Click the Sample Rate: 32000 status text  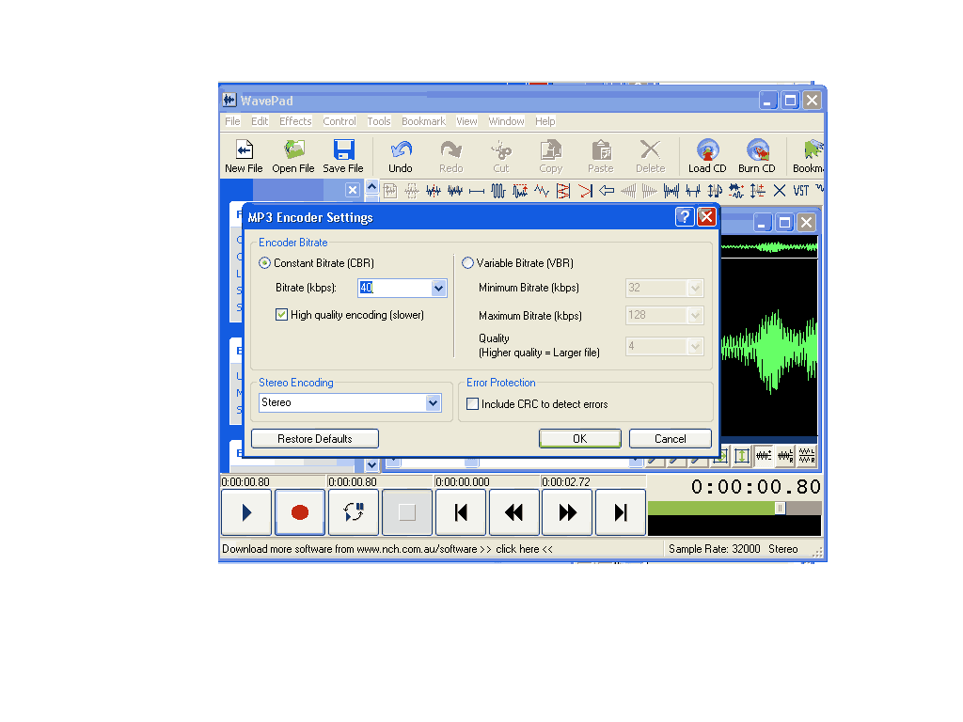[x=715, y=549]
